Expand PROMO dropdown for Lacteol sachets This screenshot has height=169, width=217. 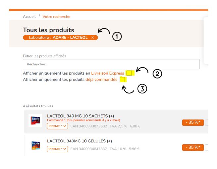(x=58, y=126)
